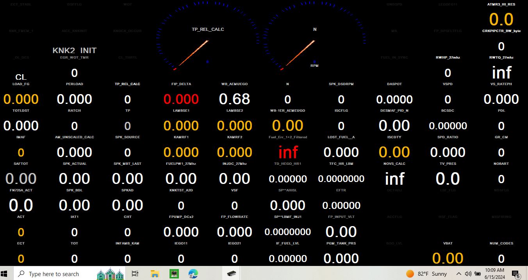Click the orange VBAT value
Viewport: 528px width, 280px height.
coord(448,258)
